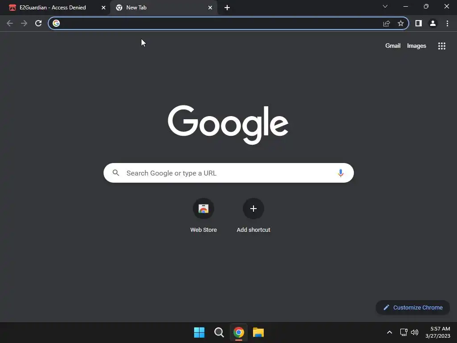Screen dimensions: 457x343
Task: Open the Windows Start menu
Action: coord(199,332)
